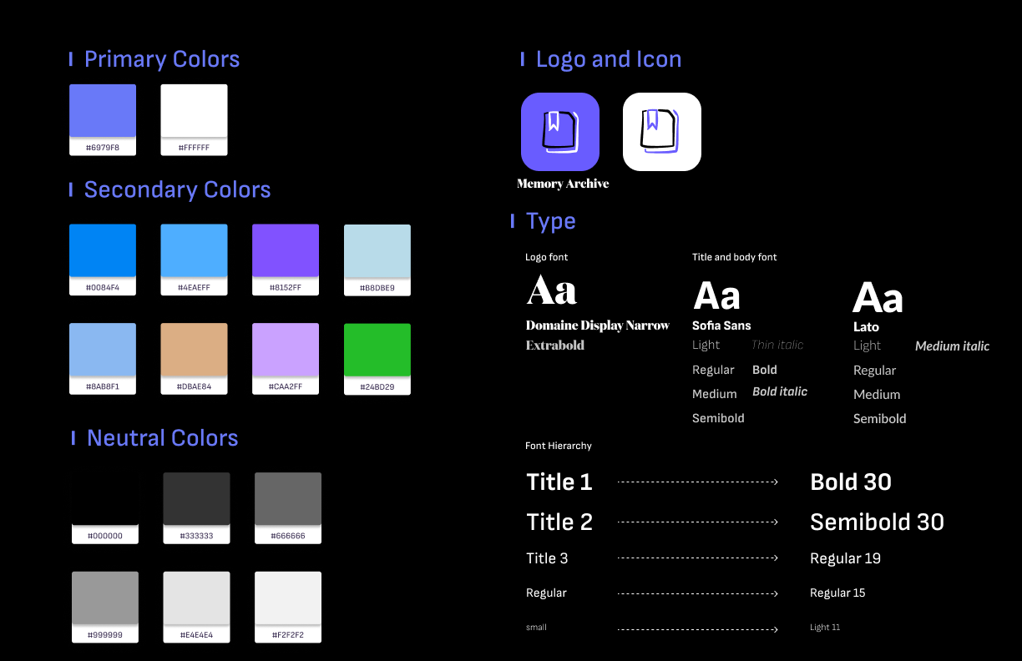Click the Domaine Display Narrow font name

[598, 325]
